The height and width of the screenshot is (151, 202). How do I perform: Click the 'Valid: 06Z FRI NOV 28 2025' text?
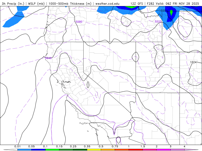click(x=178, y=4)
